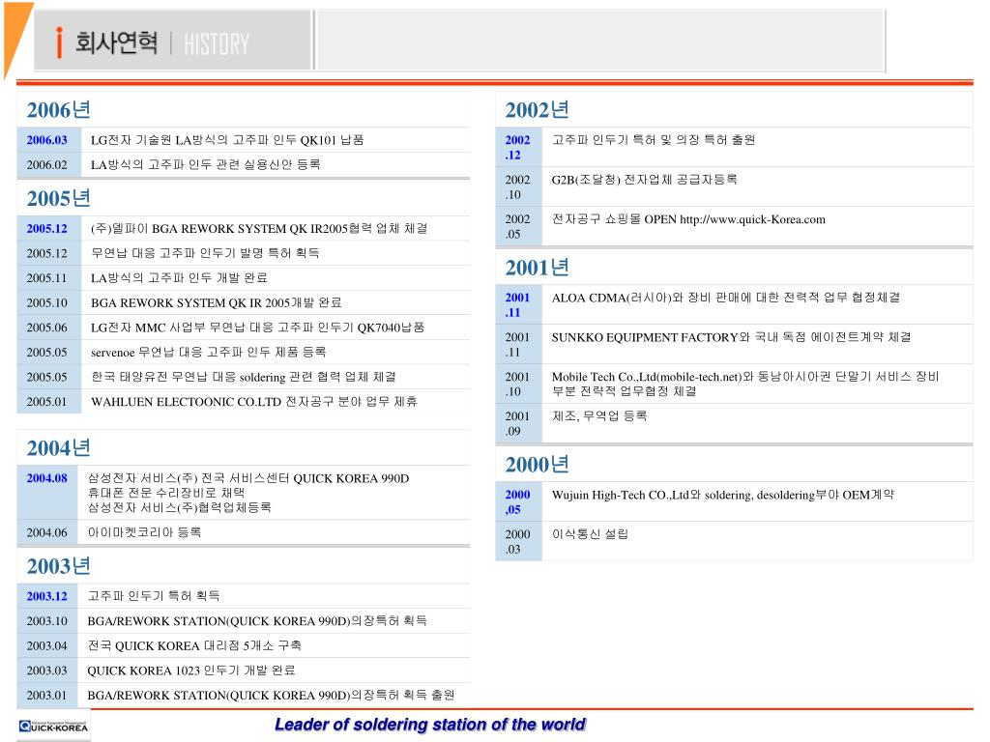Click the 2001.10 date cell

[x=518, y=384]
